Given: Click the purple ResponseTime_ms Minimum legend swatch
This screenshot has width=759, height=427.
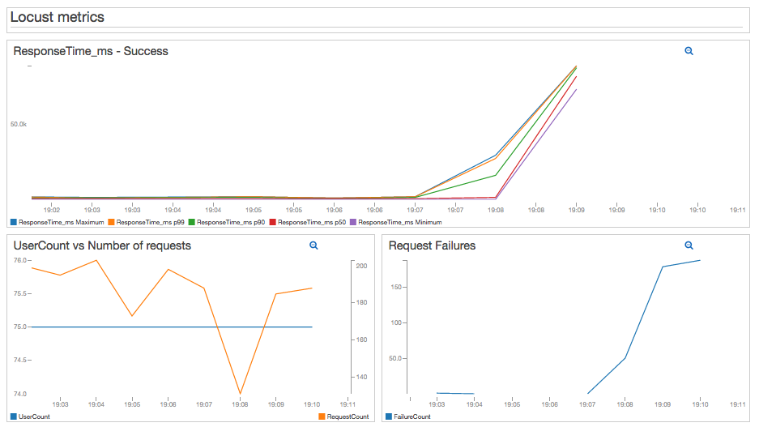Looking at the screenshot, I should point(353,222).
